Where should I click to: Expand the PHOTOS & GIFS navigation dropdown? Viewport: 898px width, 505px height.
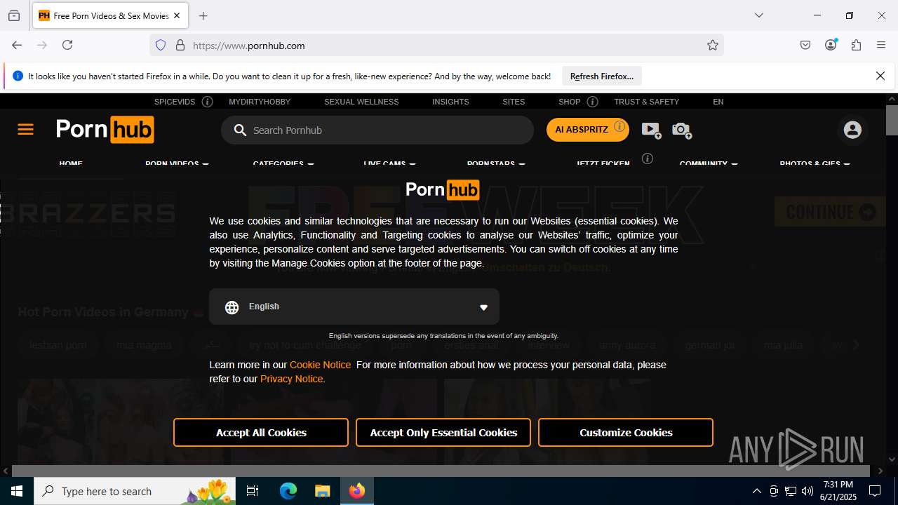pos(815,163)
